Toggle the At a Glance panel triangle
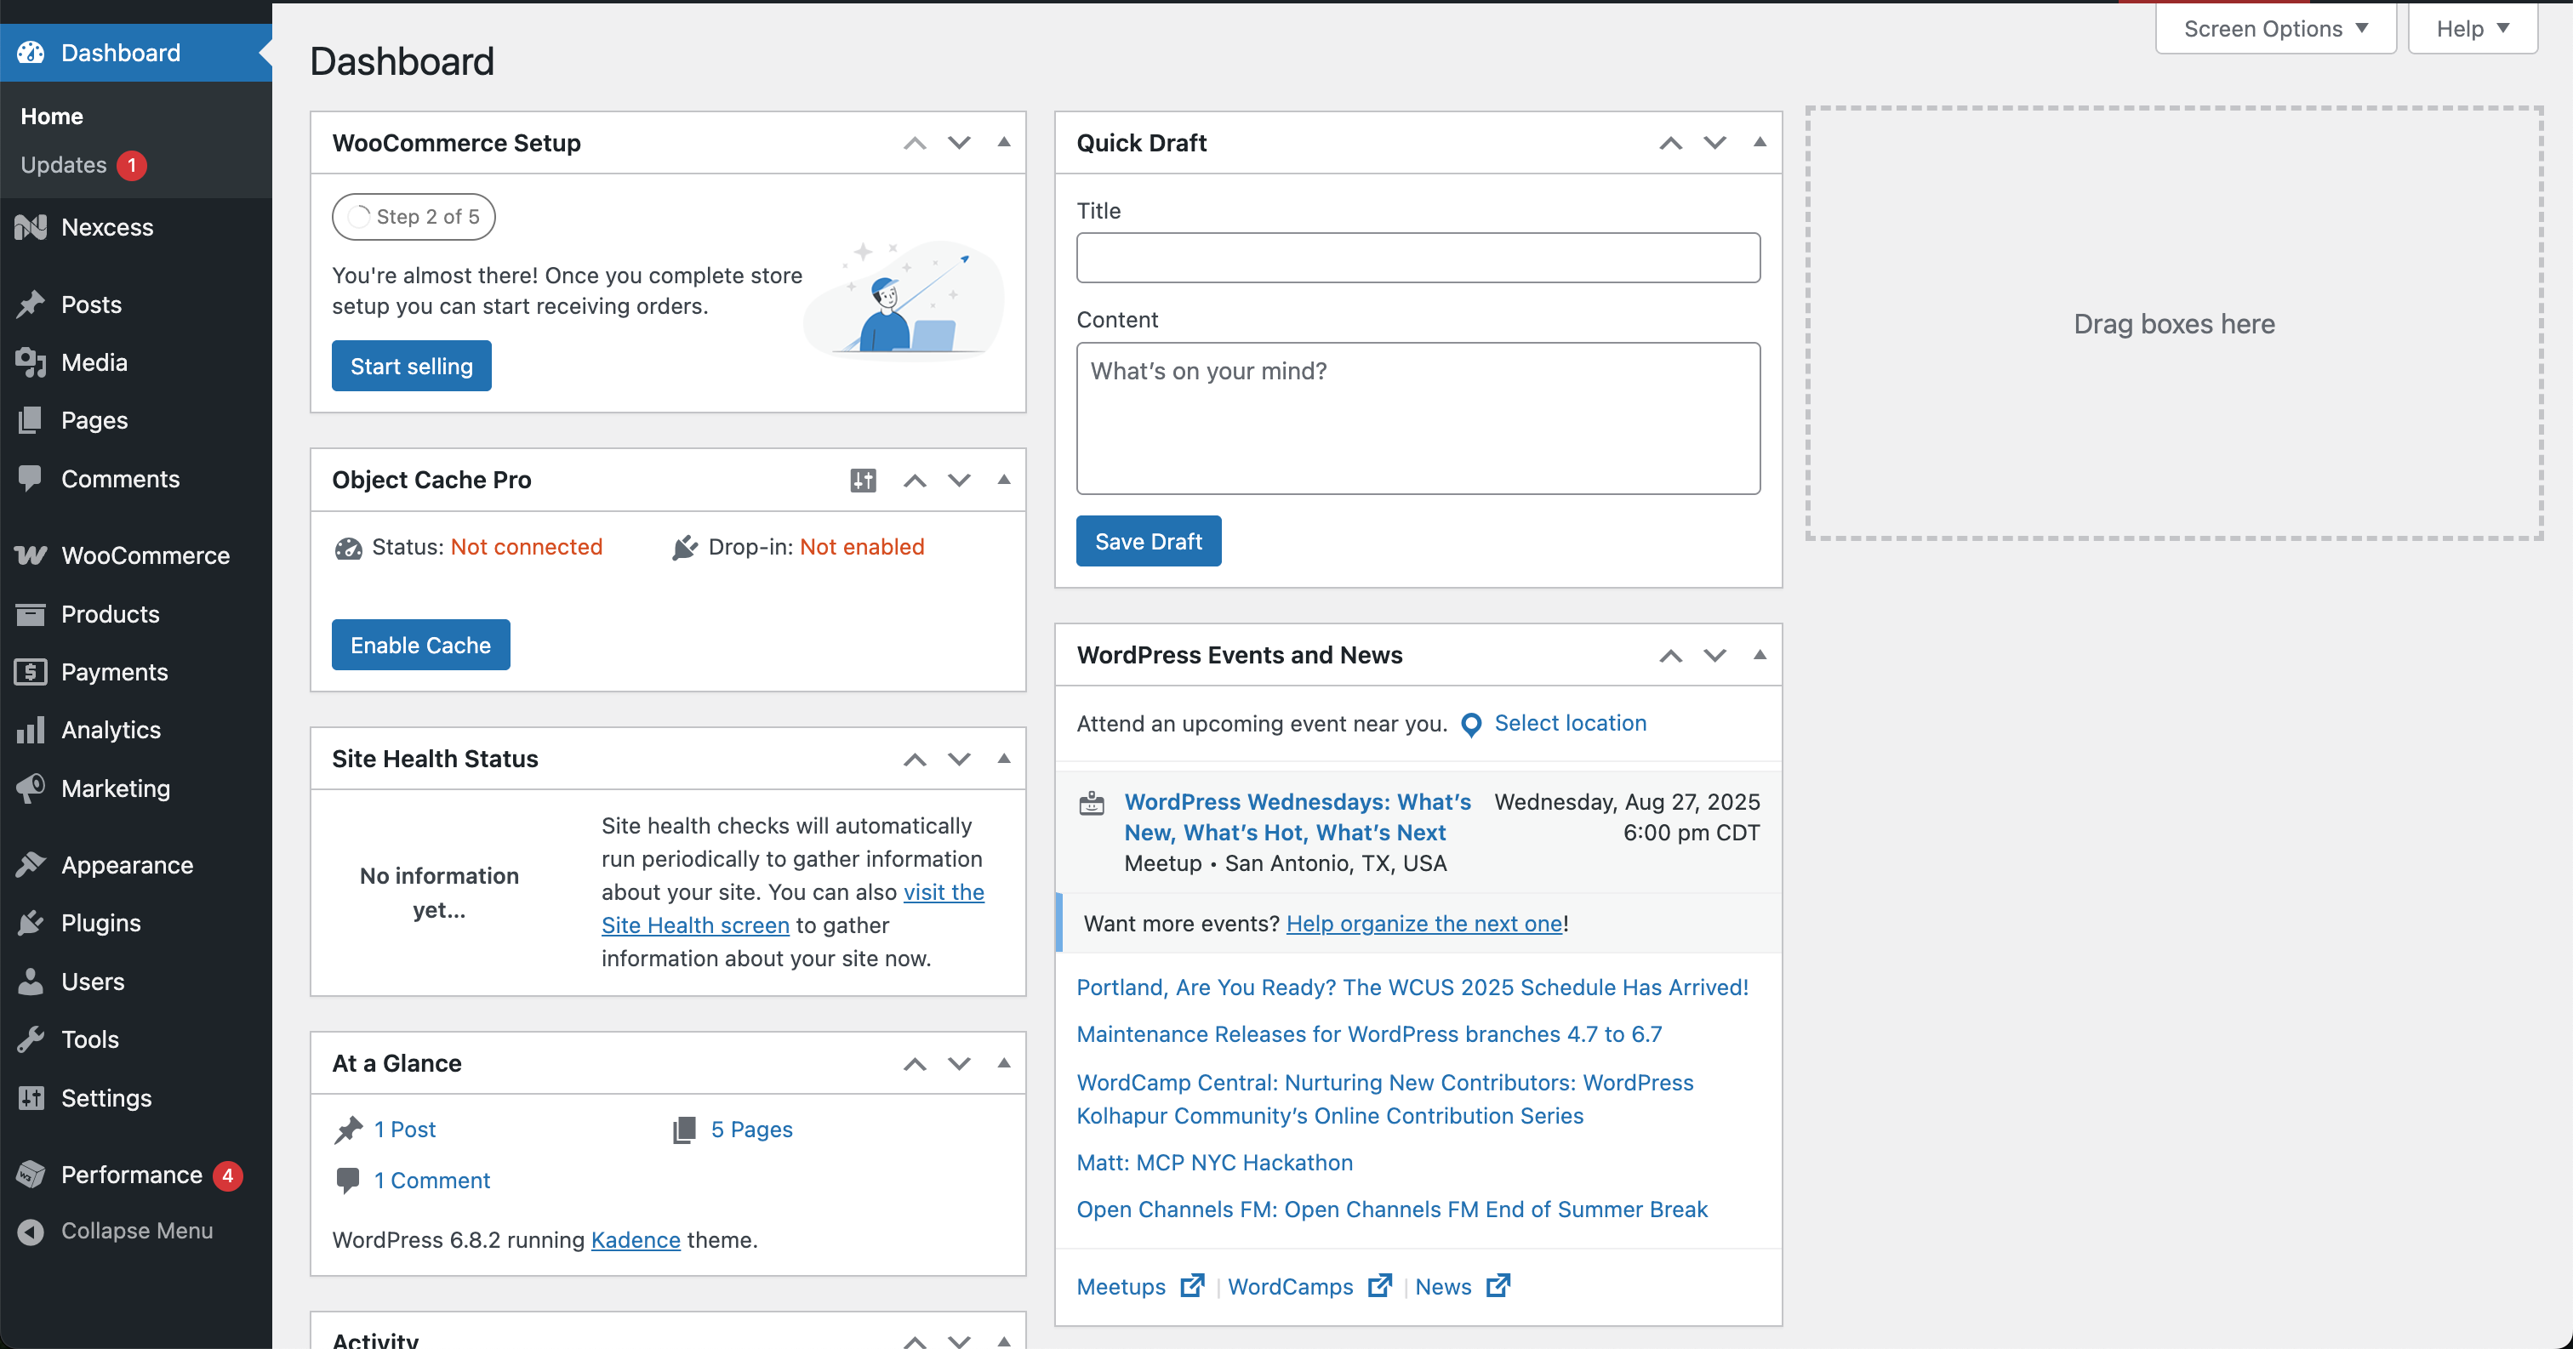The width and height of the screenshot is (2573, 1349). [x=1004, y=1063]
